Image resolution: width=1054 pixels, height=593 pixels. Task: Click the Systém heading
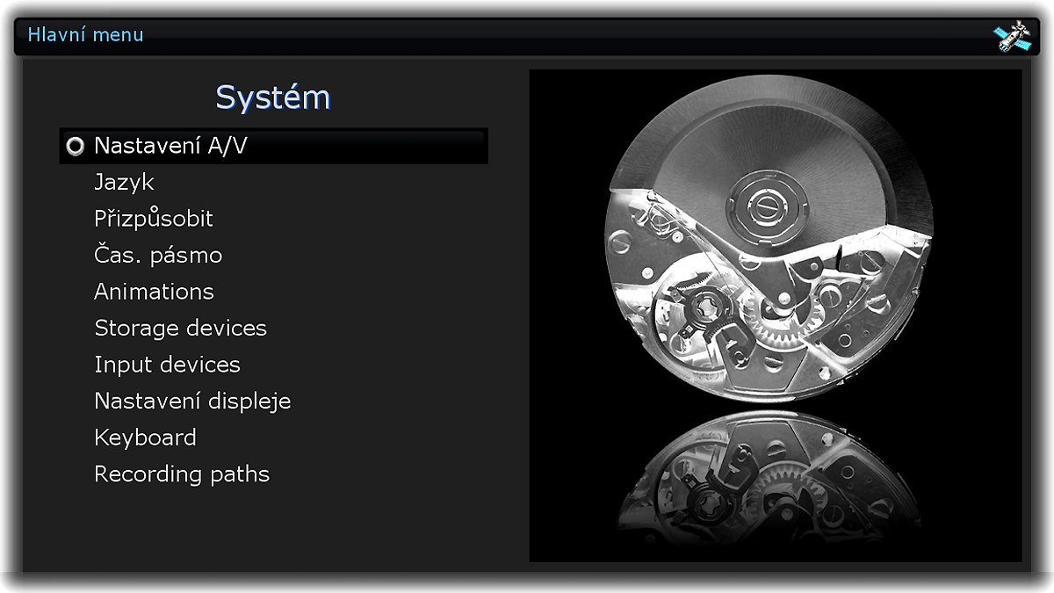pyautogui.click(x=273, y=98)
